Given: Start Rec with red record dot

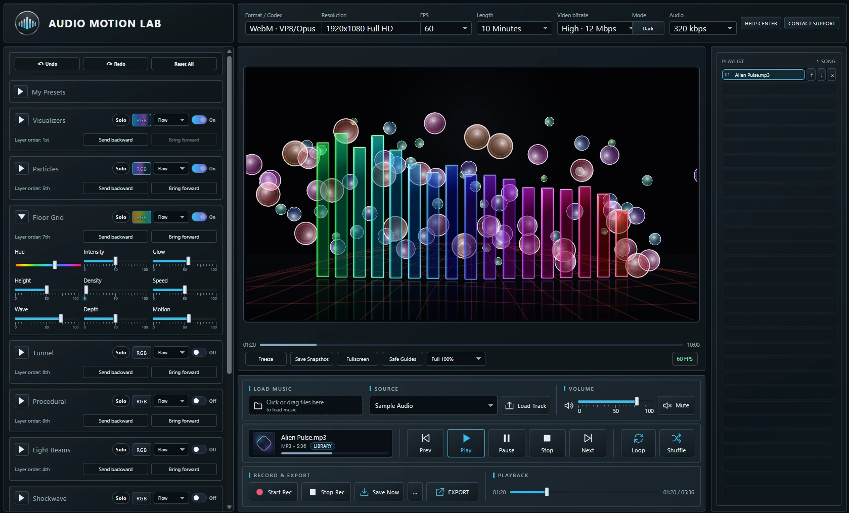Looking at the screenshot, I should 274,492.
